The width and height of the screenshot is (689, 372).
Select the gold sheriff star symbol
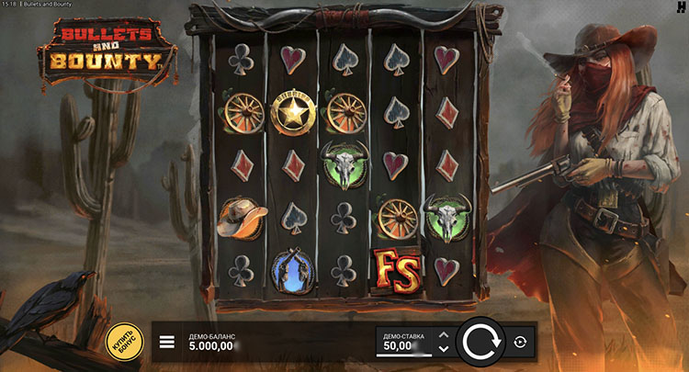pyautogui.click(x=293, y=113)
